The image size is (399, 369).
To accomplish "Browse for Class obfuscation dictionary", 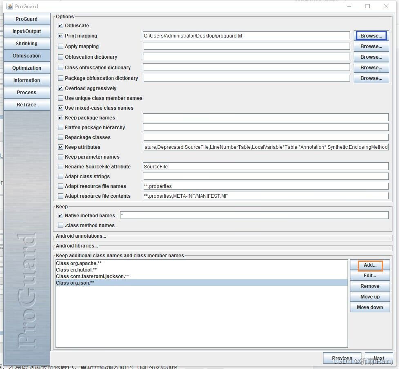I will pos(371,68).
